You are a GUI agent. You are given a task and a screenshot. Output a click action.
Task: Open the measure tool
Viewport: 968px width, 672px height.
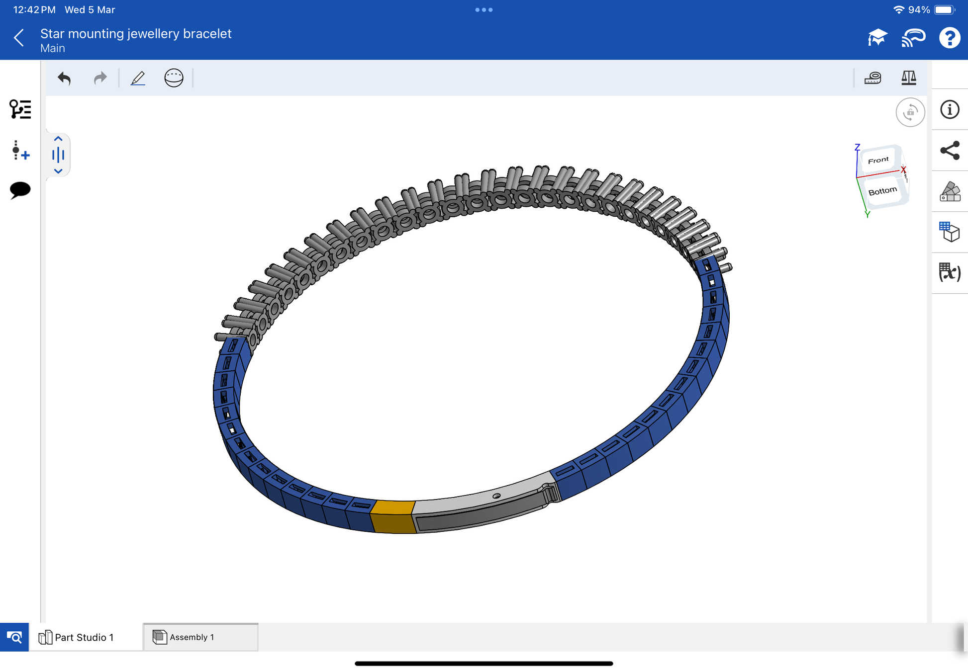pos(872,78)
